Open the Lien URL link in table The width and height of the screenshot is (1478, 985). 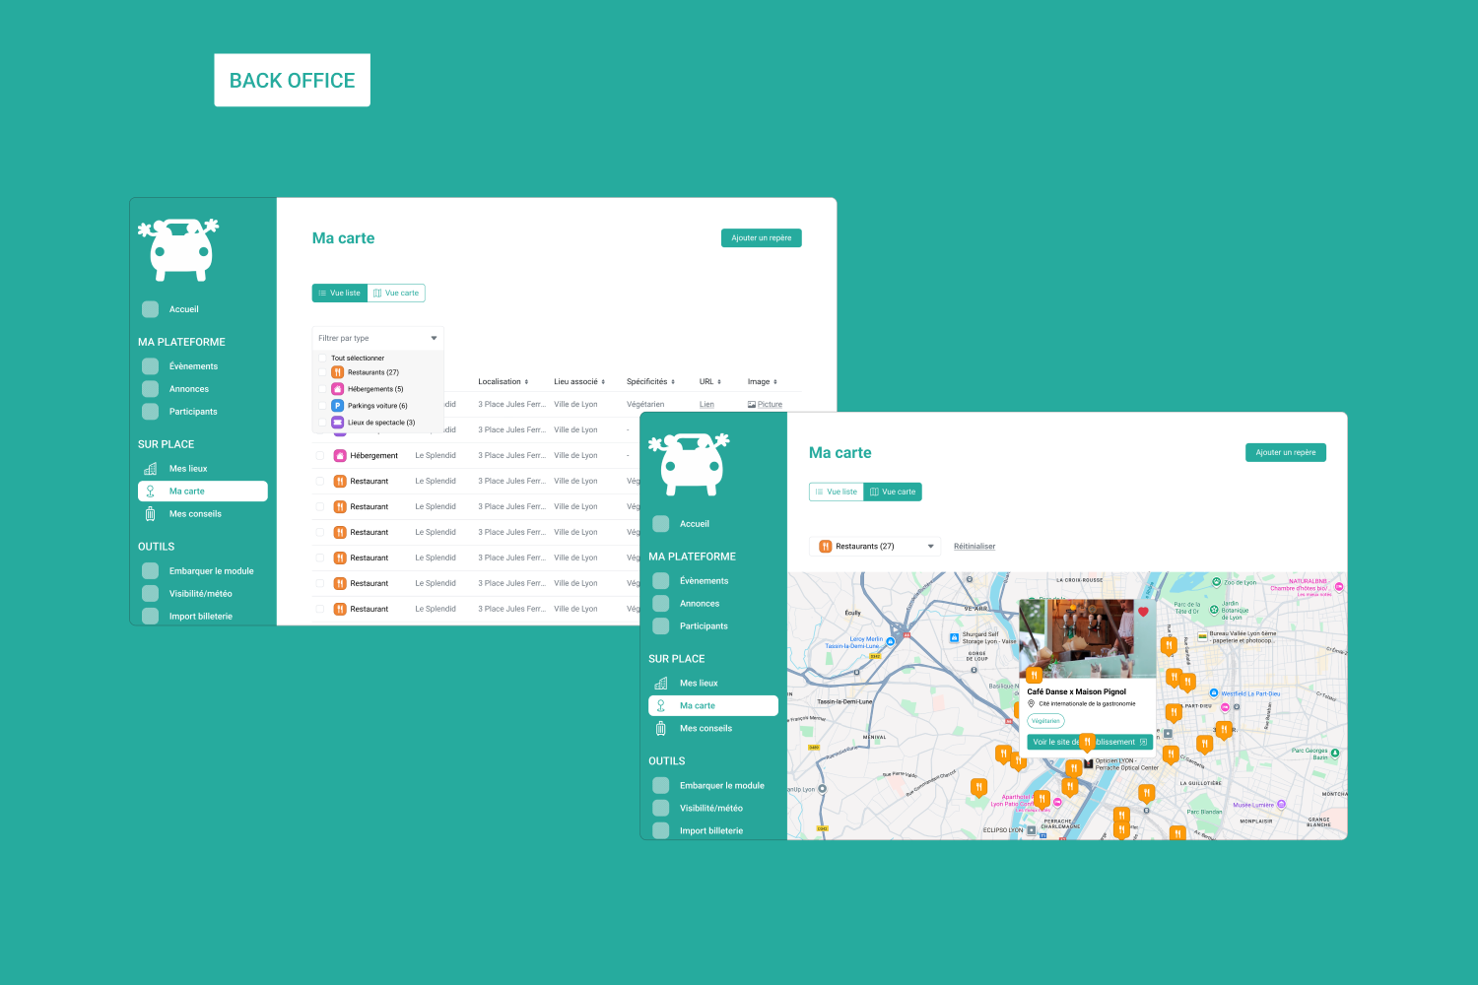point(706,405)
